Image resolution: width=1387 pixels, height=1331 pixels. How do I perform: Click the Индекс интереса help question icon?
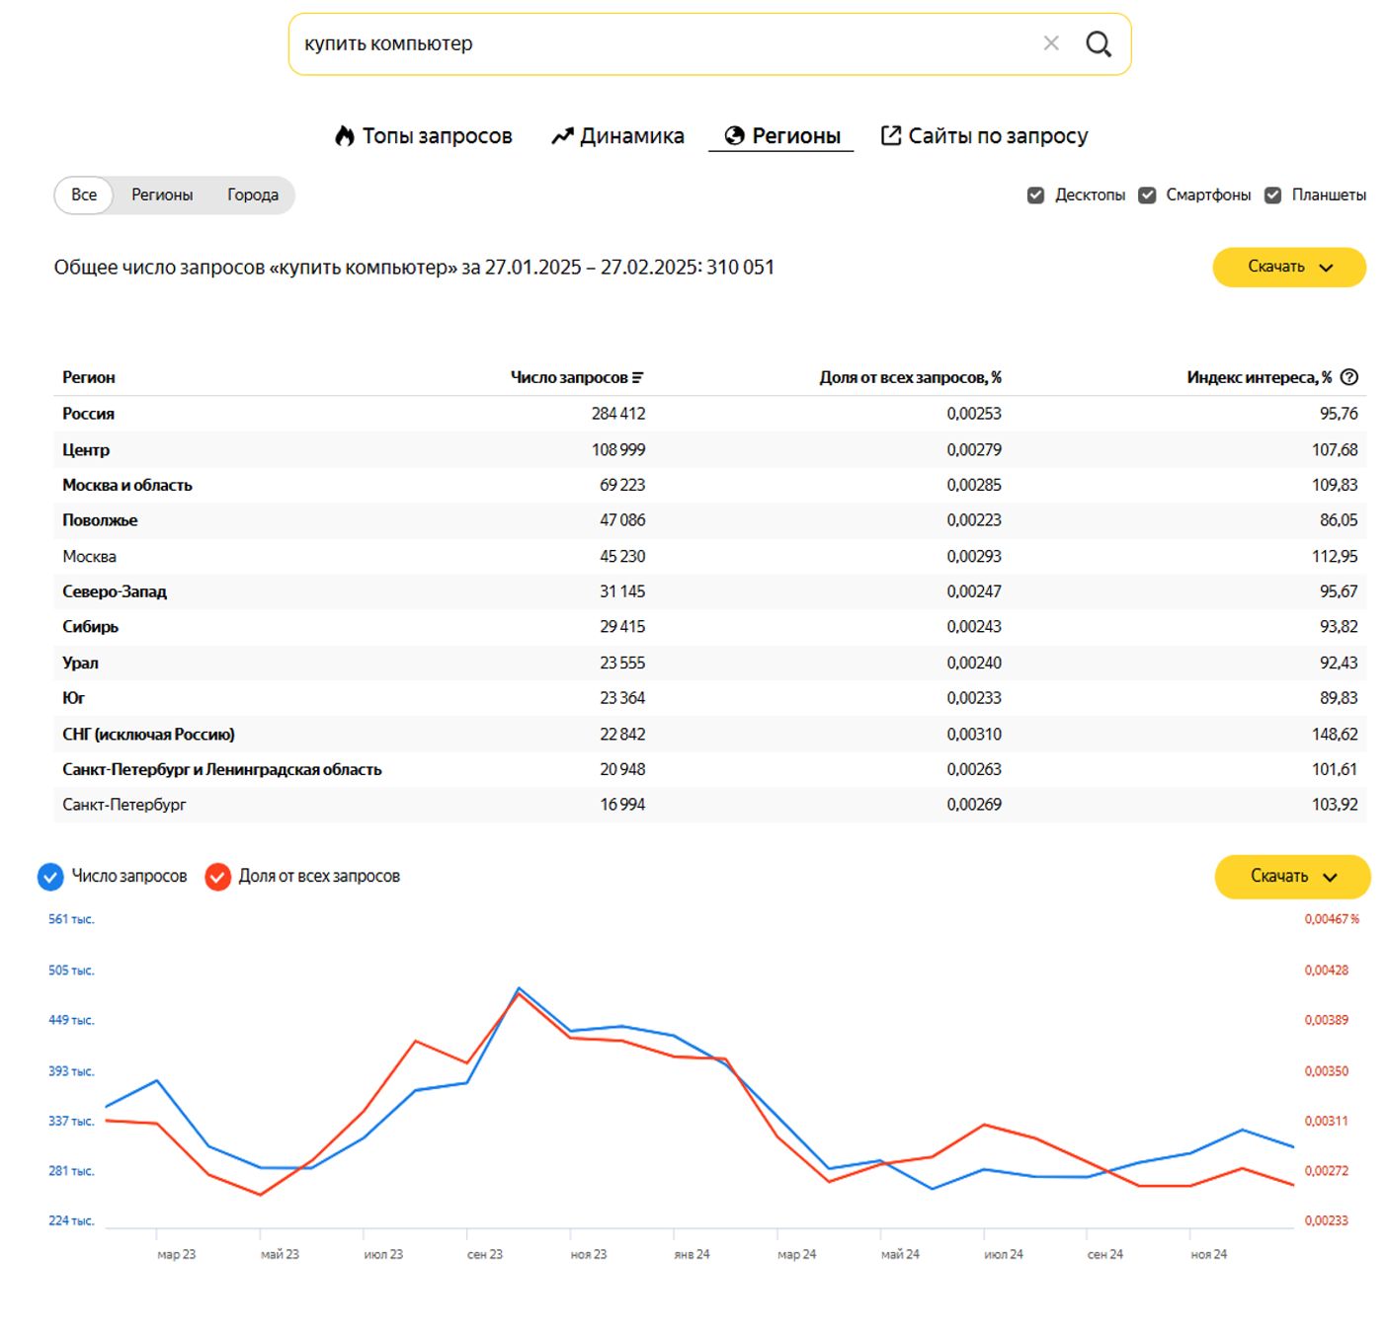tap(1349, 377)
